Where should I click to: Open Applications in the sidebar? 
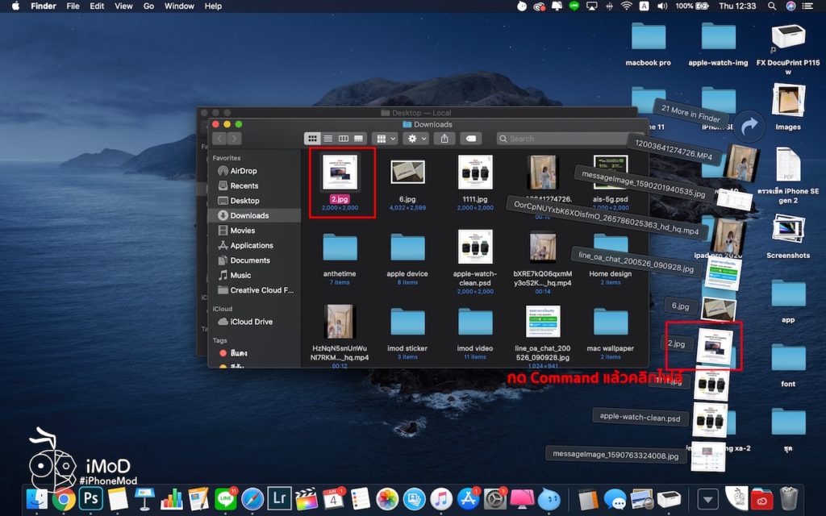click(x=252, y=245)
